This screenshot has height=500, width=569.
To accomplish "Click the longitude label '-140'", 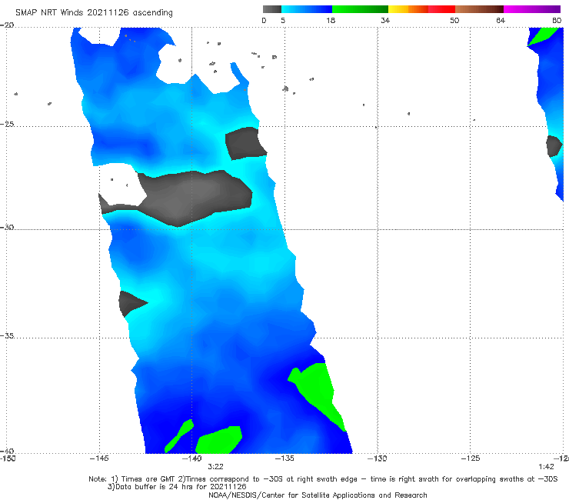I will (192, 458).
